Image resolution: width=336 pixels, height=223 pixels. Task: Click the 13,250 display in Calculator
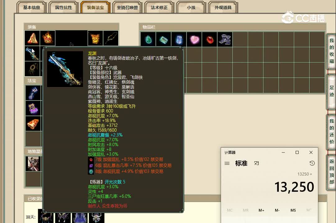[294, 187]
